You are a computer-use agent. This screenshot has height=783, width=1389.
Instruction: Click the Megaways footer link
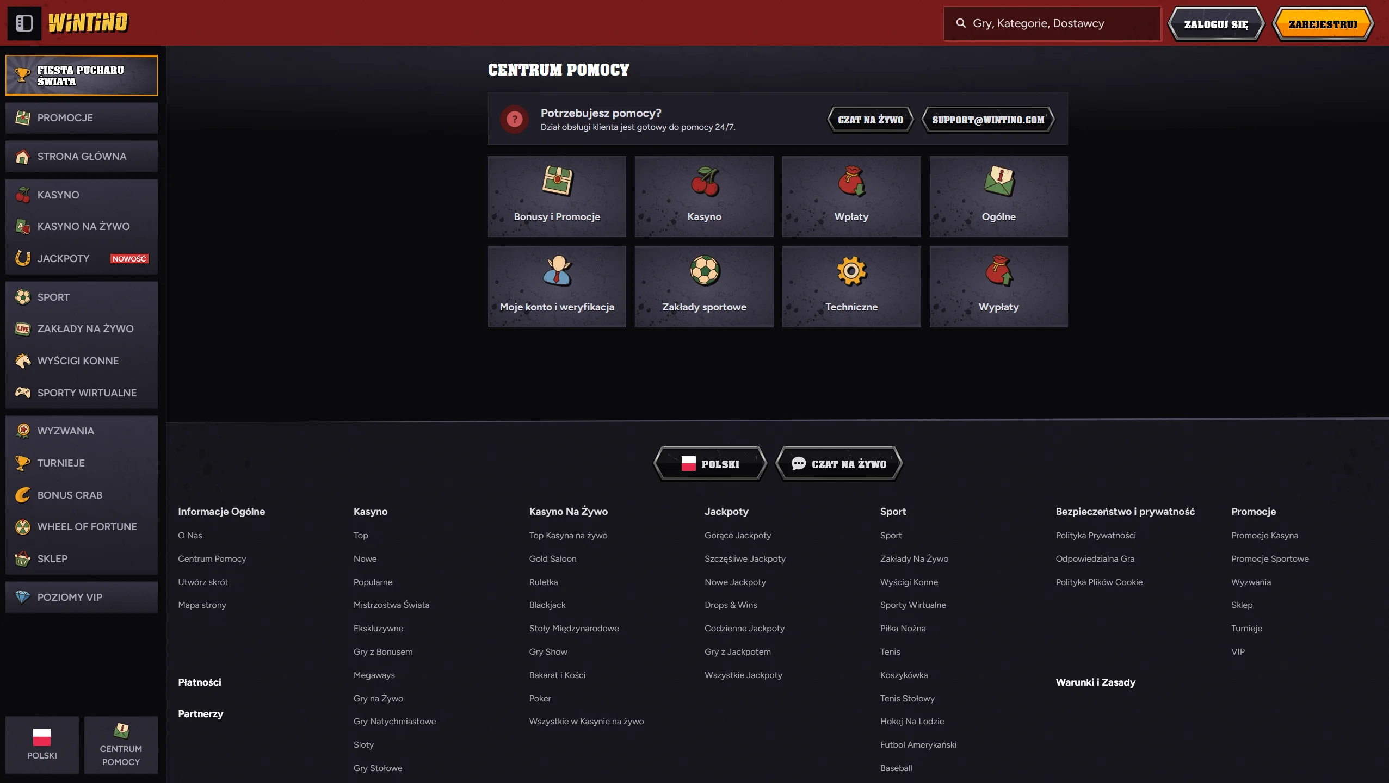pyautogui.click(x=374, y=675)
